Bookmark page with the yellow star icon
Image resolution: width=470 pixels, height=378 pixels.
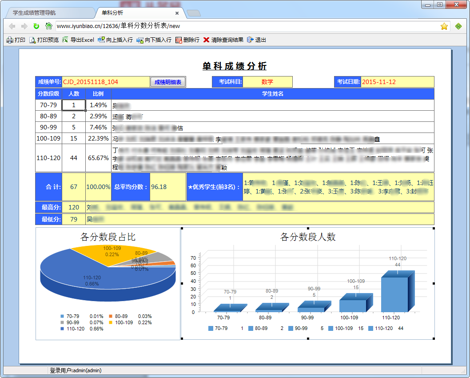[444, 26]
